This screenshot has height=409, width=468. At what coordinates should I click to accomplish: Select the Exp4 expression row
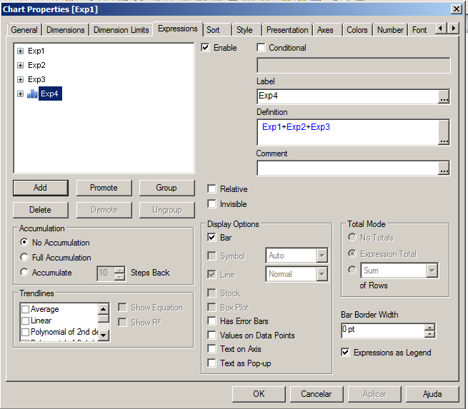point(50,94)
